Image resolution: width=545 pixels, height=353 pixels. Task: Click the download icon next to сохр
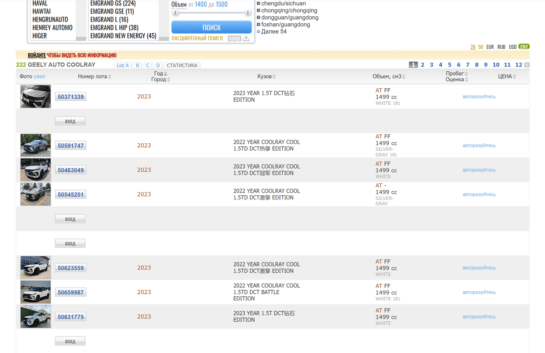pyautogui.click(x=246, y=38)
